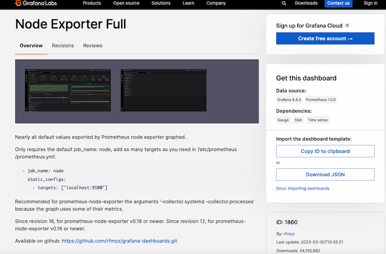Click the Sign in link

pyautogui.click(x=370, y=4)
